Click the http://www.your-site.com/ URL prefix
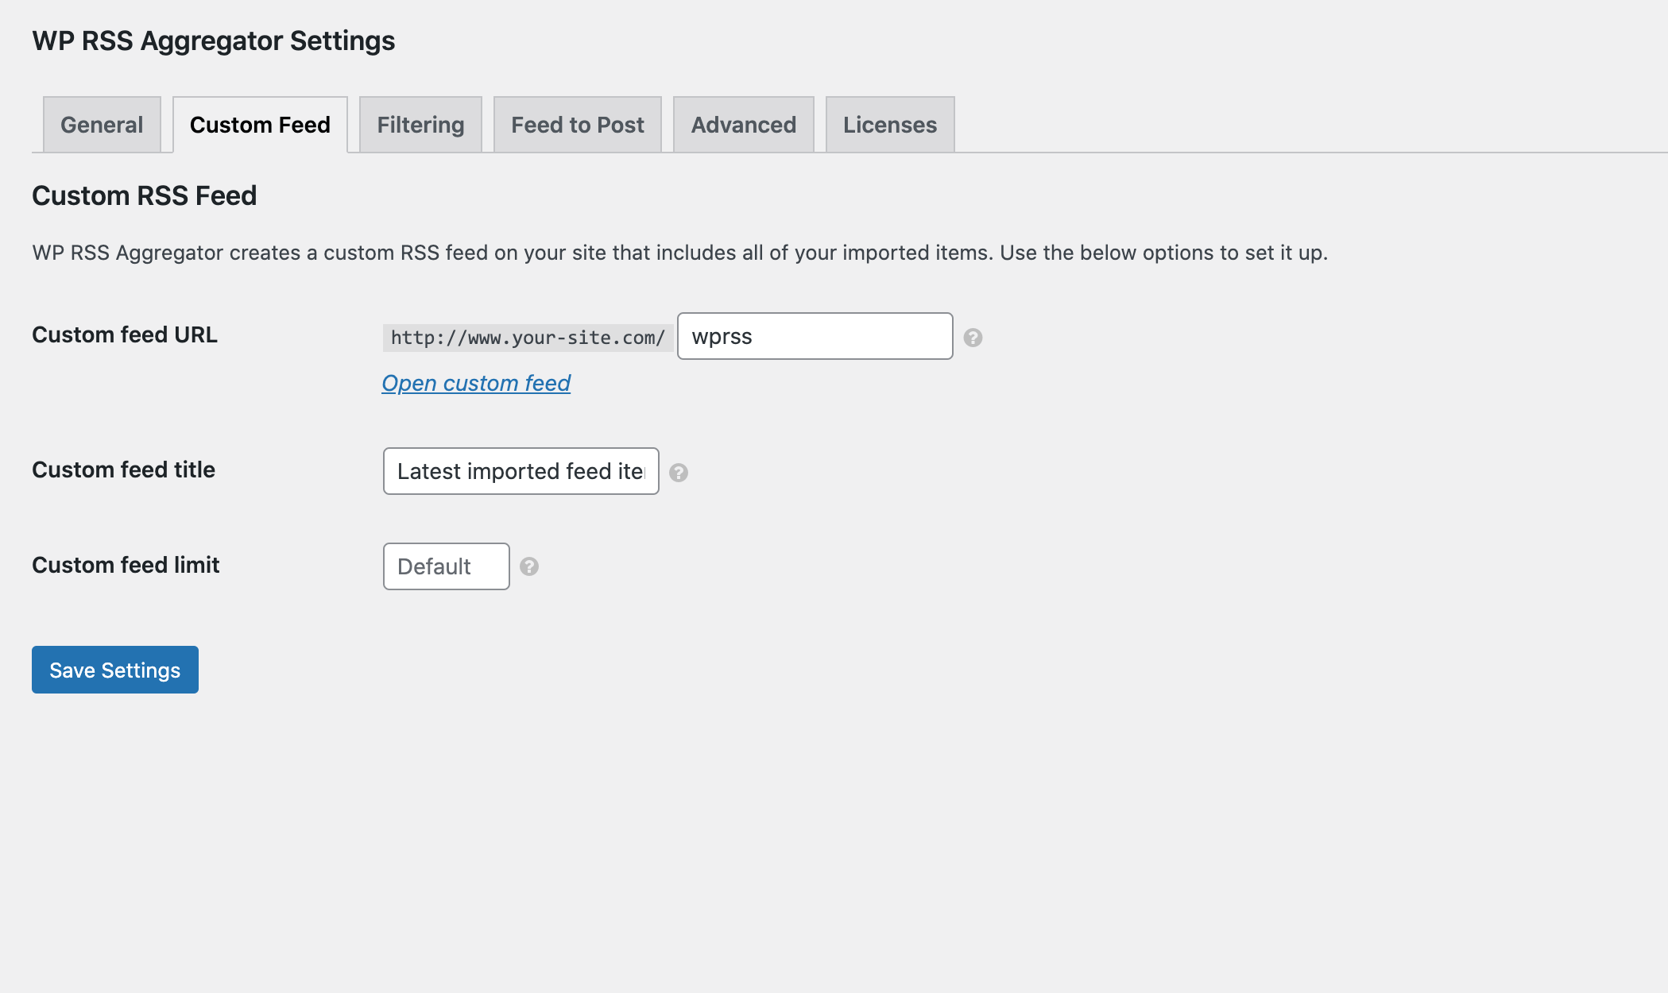 click(528, 338)
